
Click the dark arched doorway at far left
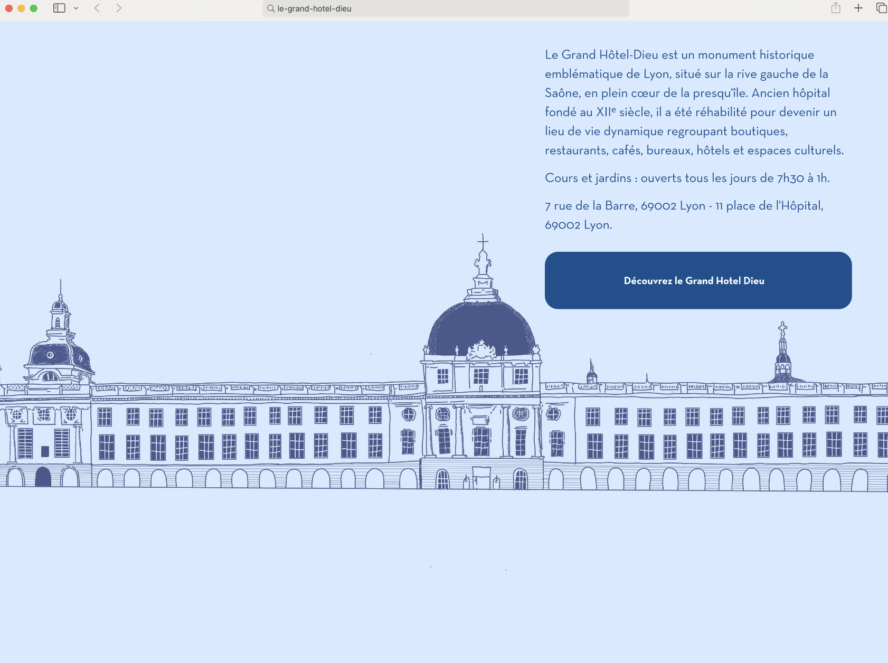coord(43,477)
